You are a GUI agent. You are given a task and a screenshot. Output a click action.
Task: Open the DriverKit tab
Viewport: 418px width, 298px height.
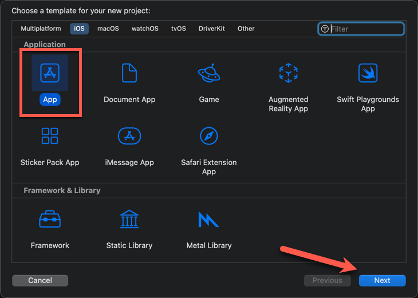pyautogui.click(x=212, y=29)
